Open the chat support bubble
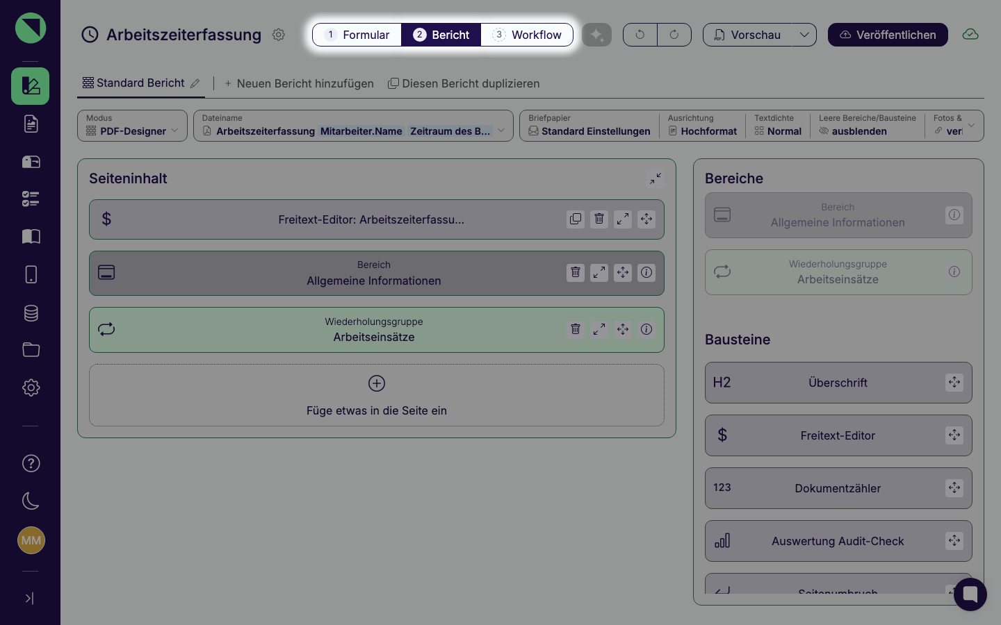Image resolution: width=1001 pixels, height=625 pixels. click(x=970, y=594)
